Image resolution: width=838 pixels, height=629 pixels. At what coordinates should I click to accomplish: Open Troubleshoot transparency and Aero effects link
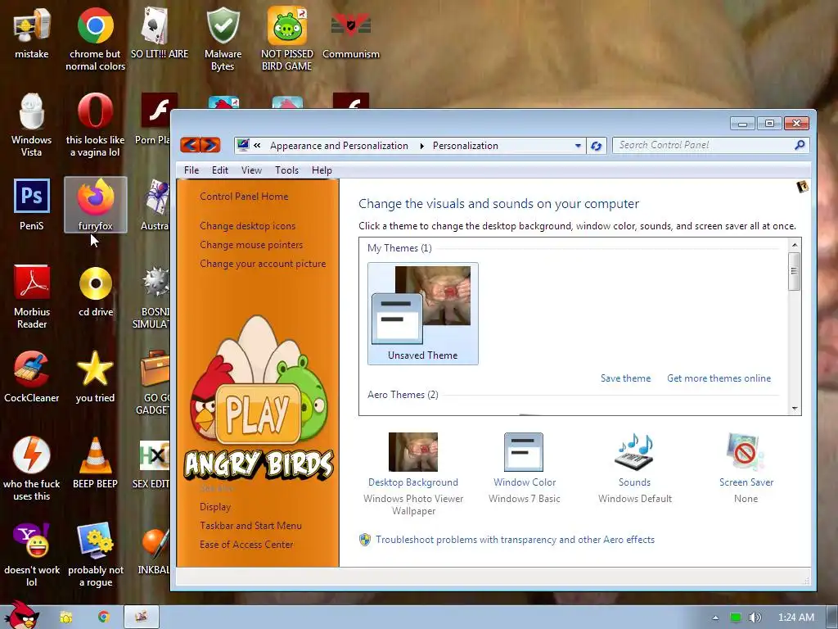[515, 540]
